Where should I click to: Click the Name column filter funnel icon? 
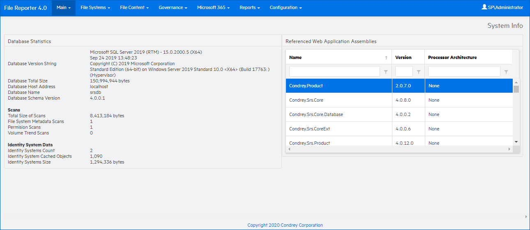[385, 72]
